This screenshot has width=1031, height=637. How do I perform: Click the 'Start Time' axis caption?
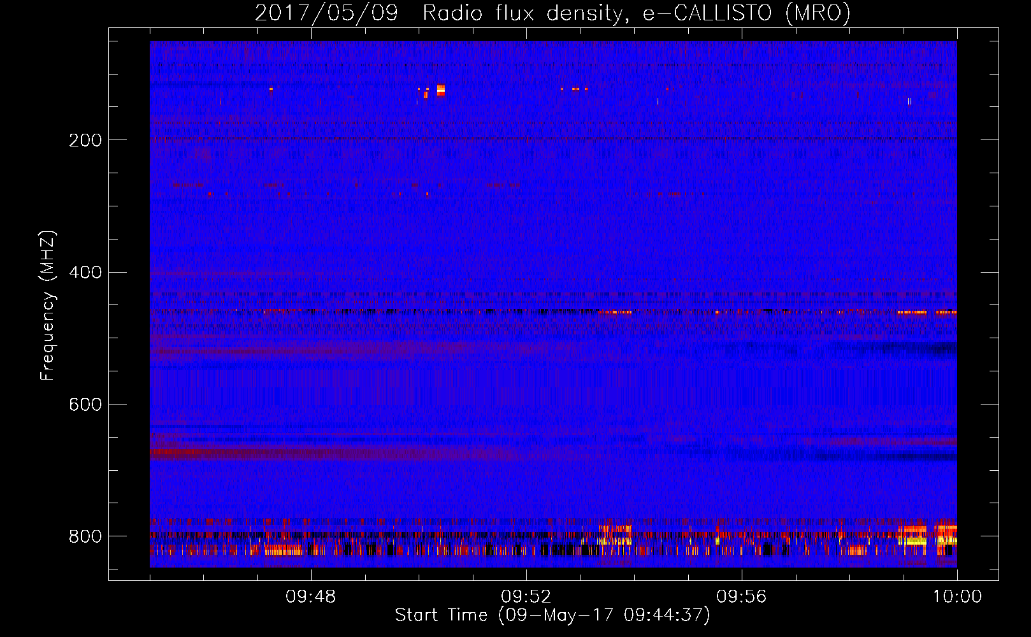[x=552, y=615]
